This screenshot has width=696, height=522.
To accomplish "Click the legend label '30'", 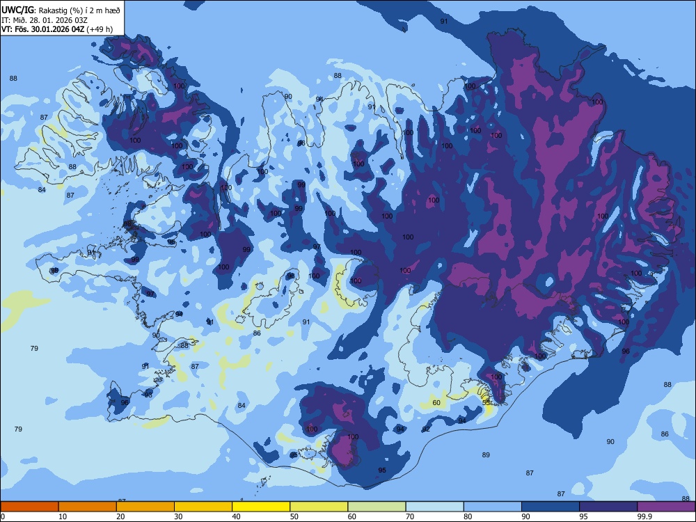I will coord(178,516).
